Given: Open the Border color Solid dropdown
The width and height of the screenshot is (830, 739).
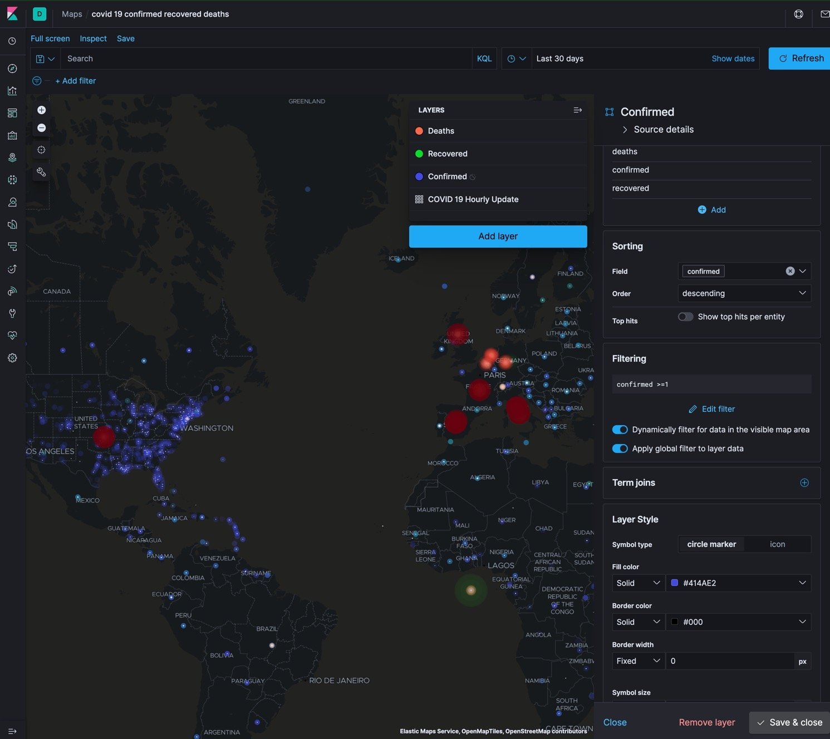Looking at the screenshot, I should [638, 622].
